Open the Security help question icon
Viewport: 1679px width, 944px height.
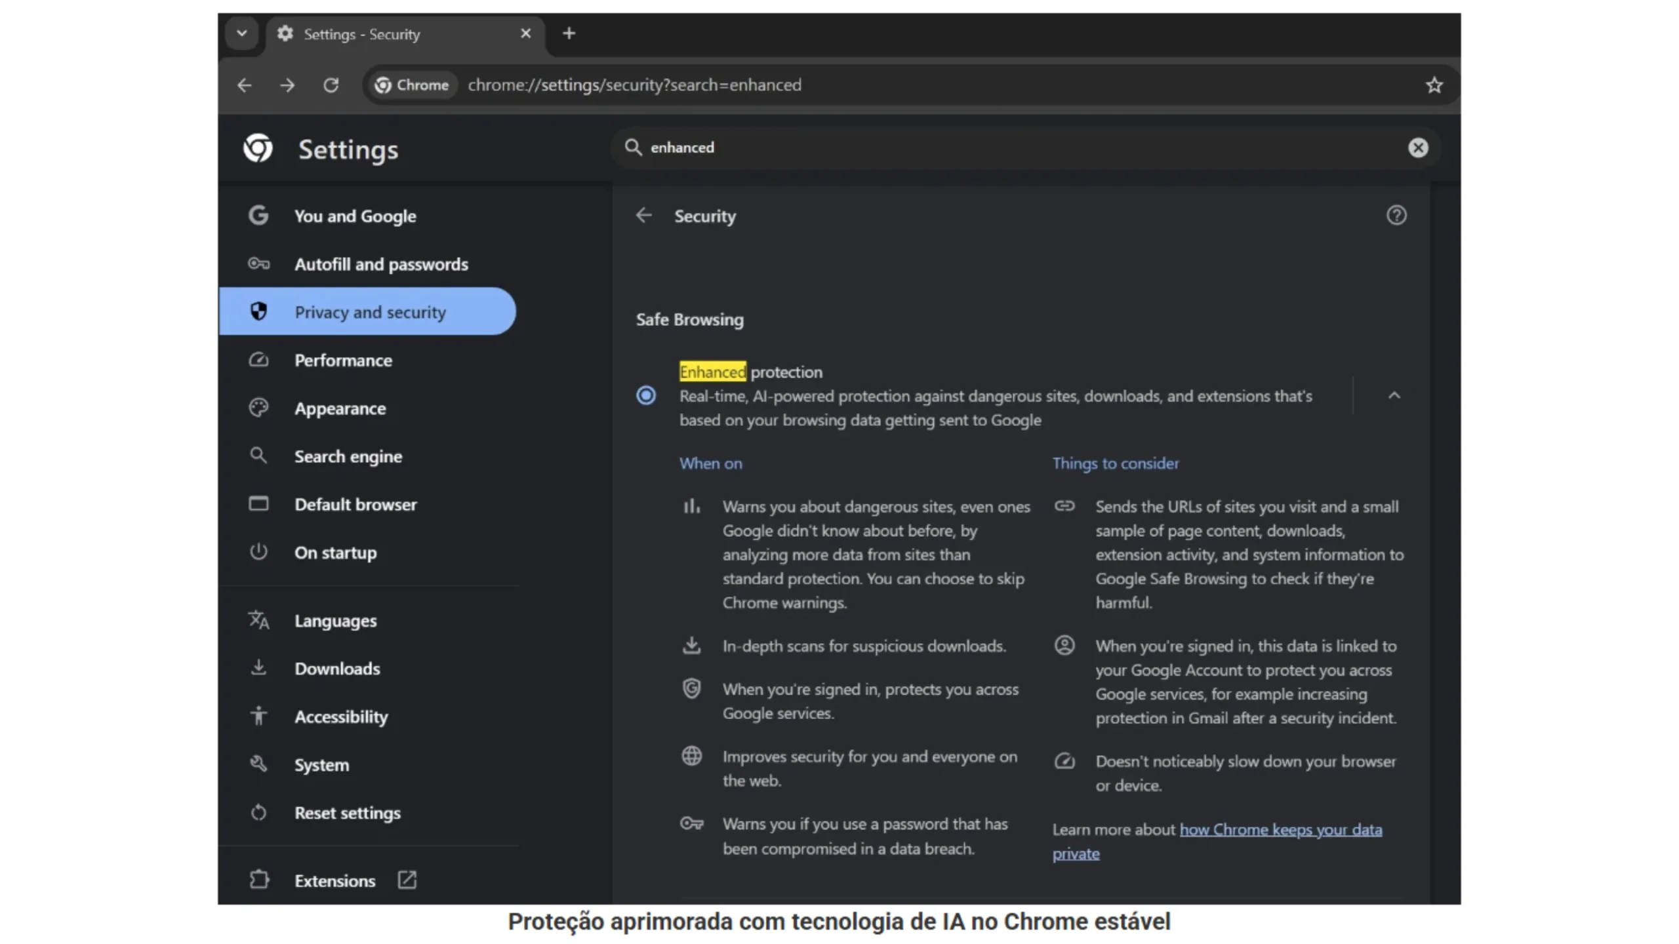click(1396, 215)
